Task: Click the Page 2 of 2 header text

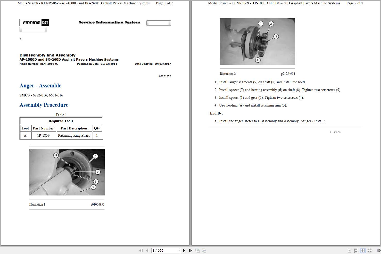Action: (x=355, y=3)
